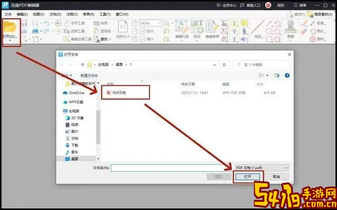Open the Document (文档) menu

click(55, 14)
